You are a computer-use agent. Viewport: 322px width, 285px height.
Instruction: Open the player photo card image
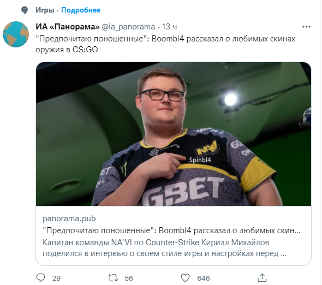pyautogui.click(x=174, y=134)
